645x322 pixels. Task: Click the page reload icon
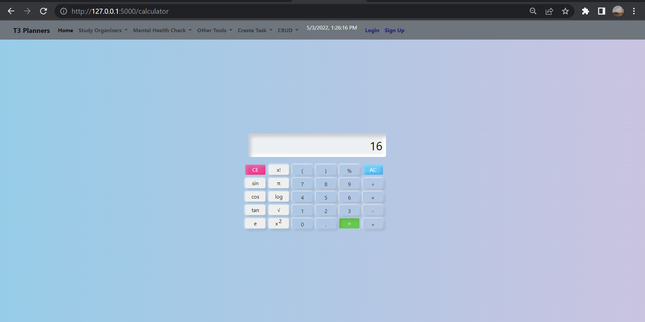(44, 11)
